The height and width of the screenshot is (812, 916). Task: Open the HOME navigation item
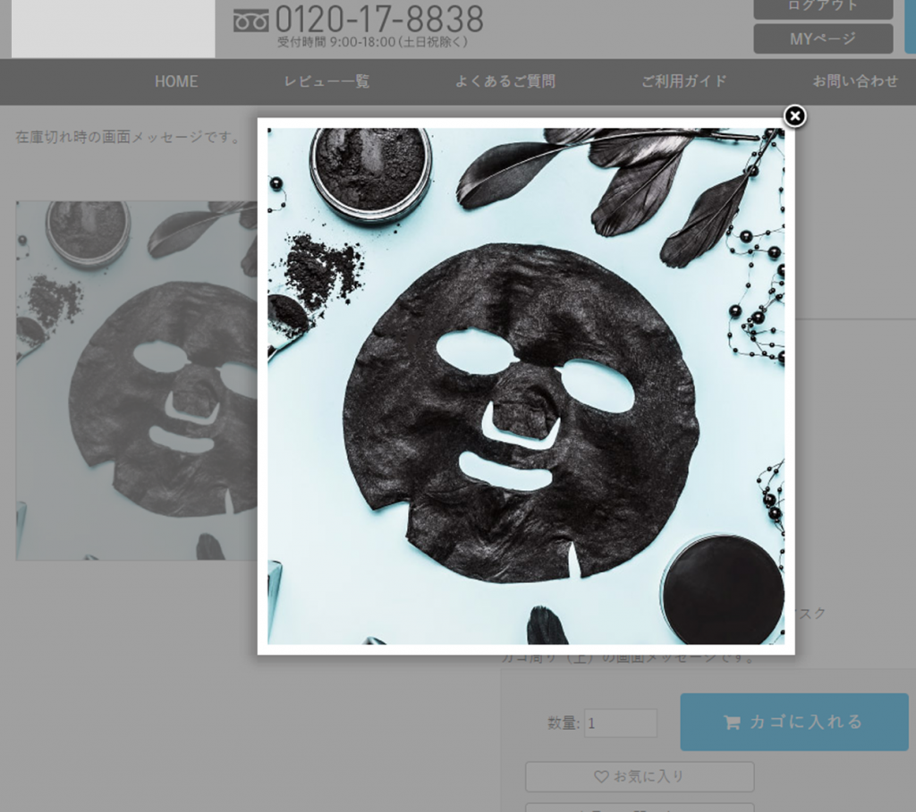(176, 81)
